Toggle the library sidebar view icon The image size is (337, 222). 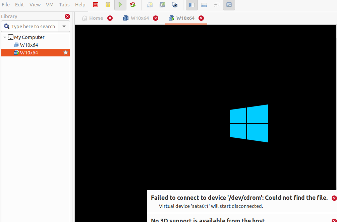coord(192,5)
